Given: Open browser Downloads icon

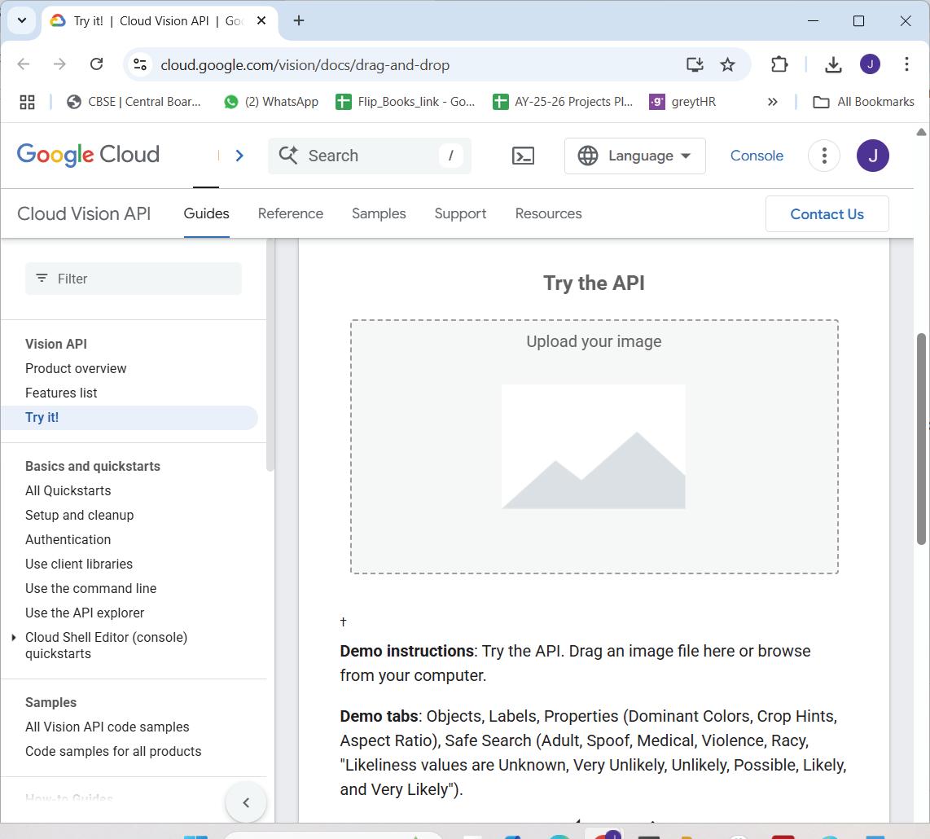Looking at the screenshot, I should tap(833, 64).
